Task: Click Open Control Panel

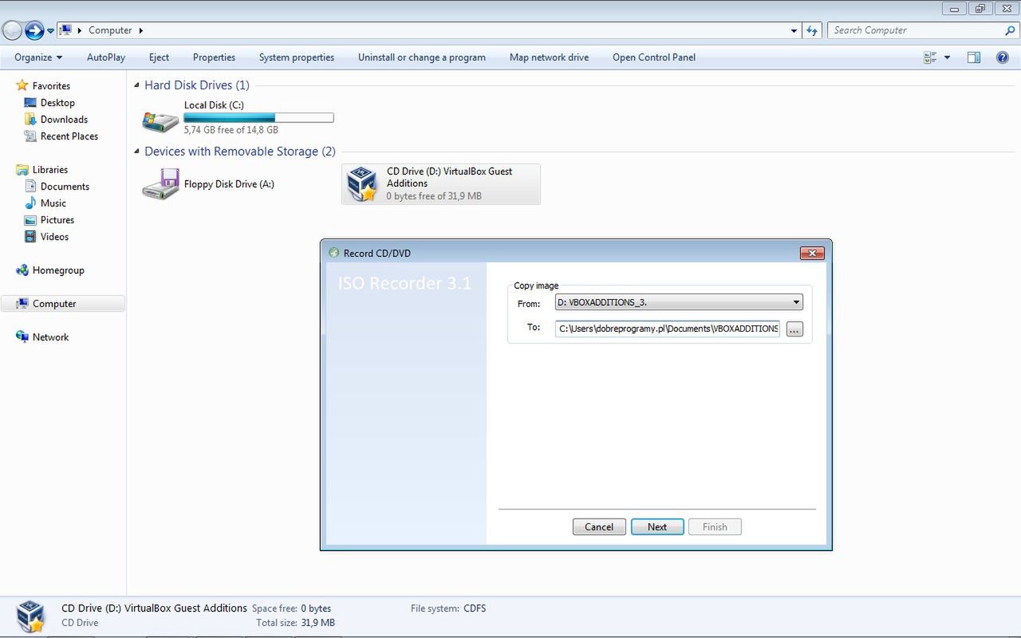Action: point(654,57)
